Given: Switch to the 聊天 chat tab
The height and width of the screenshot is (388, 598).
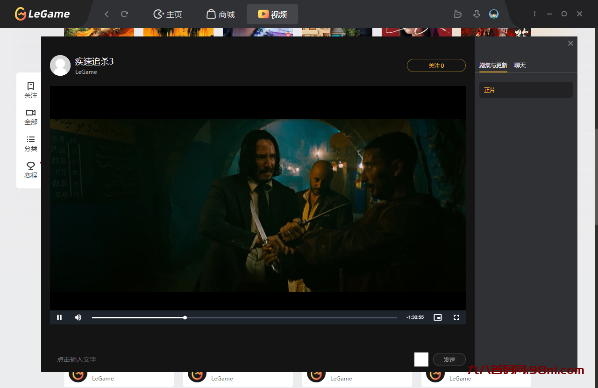Looking at the screenshot, I should pyautogui.click(x=520, y=65).
